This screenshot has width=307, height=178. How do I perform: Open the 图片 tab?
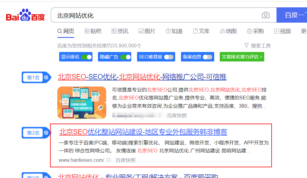[147, 31]
